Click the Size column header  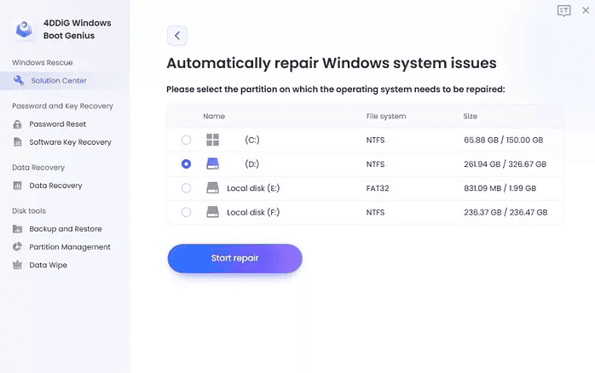(471, 116)
